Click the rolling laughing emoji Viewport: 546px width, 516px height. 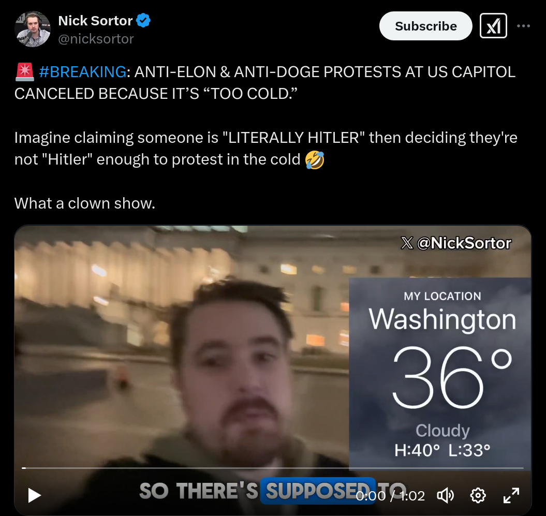315,160
